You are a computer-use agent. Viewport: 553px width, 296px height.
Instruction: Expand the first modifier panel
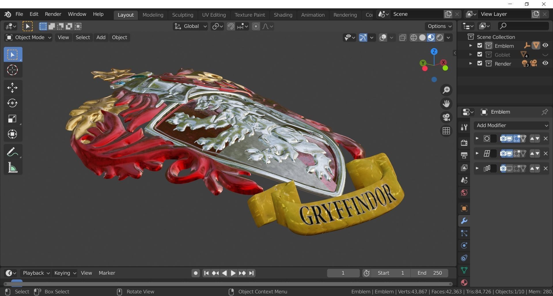tap(477, 138)
